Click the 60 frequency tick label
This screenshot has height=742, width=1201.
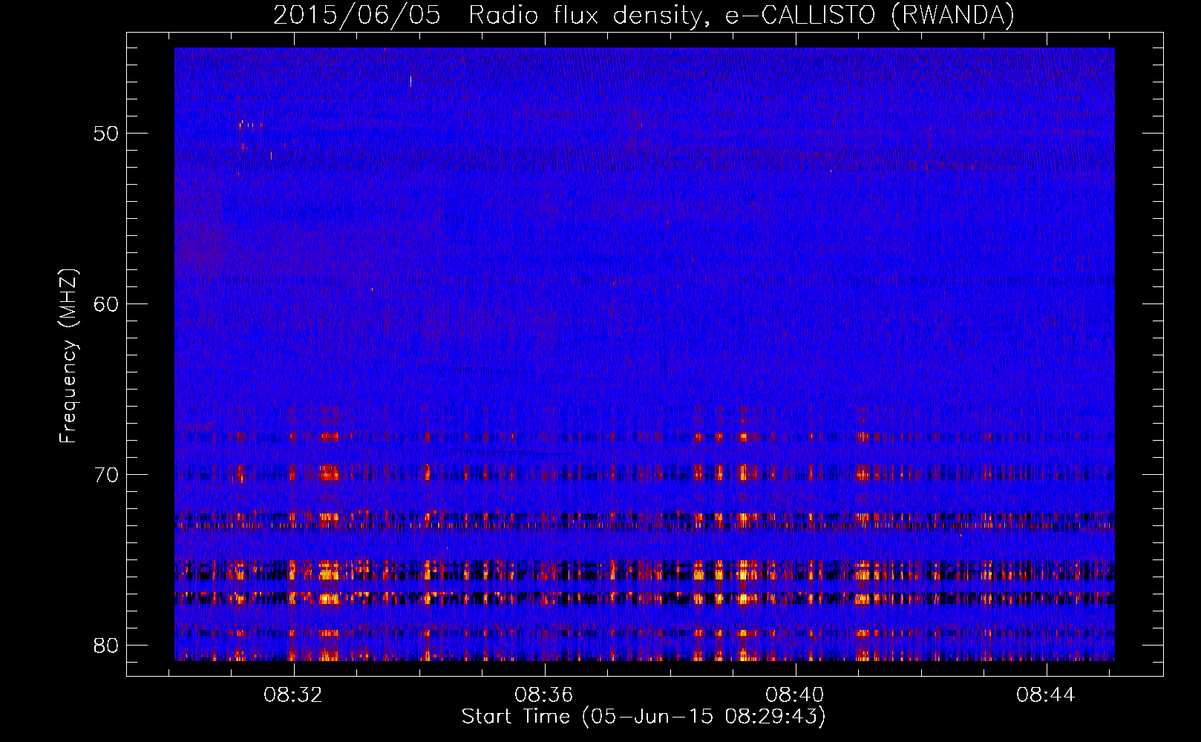click(106, 305)
